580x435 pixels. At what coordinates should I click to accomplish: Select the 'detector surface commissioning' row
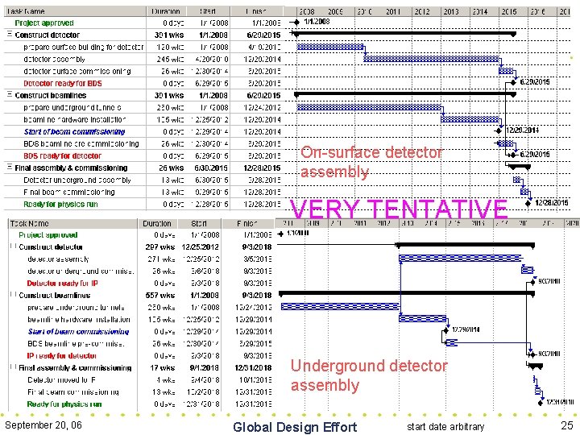[143, 71]
